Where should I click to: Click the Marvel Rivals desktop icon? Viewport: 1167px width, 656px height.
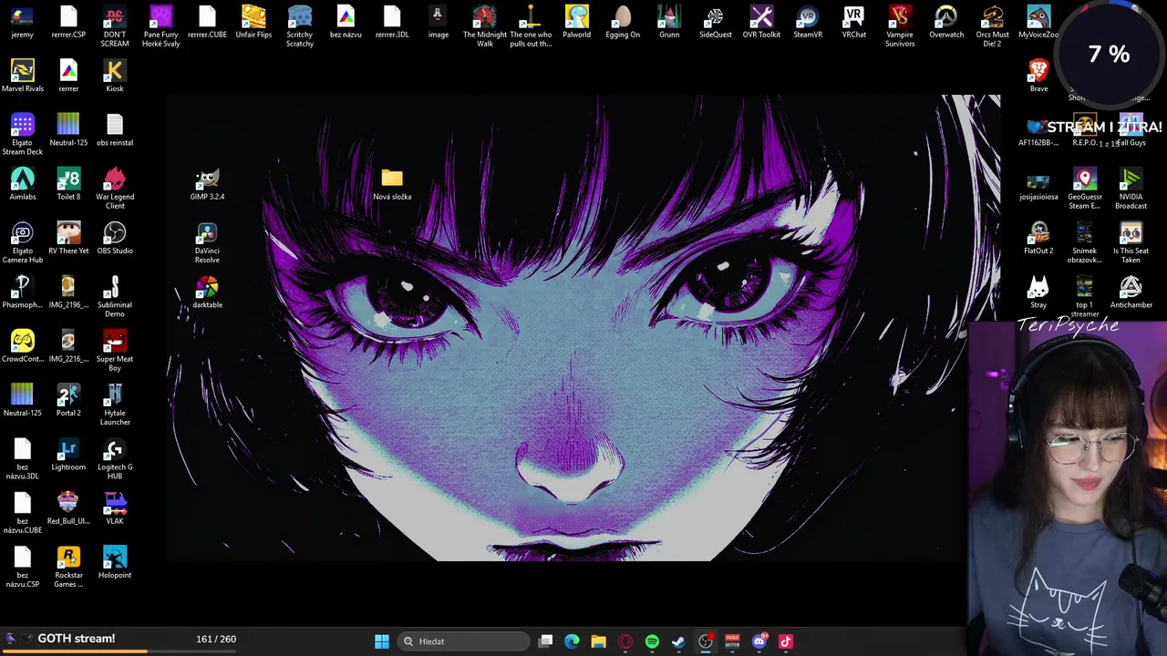pos(23,76)
